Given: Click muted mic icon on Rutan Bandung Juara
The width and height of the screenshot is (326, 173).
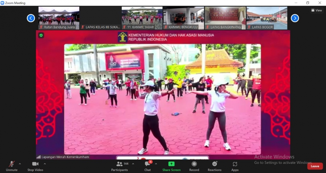Looking at the screenshot, I should tap(41, 27).
